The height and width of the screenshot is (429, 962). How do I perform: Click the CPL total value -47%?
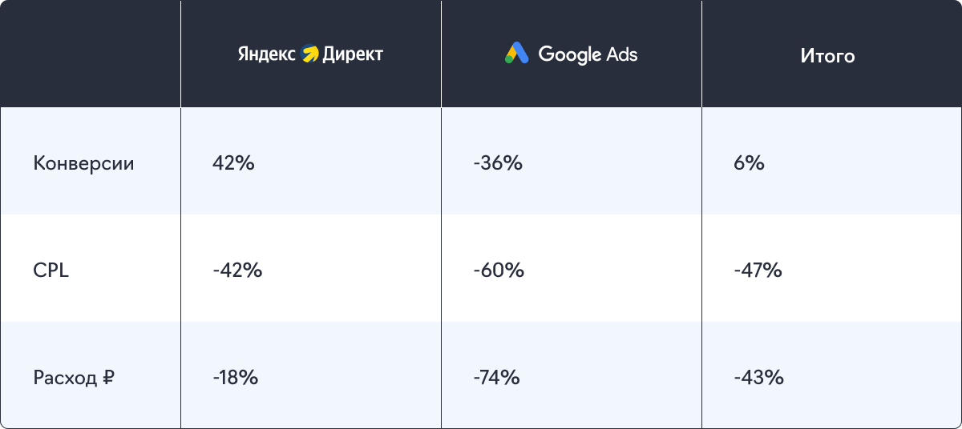click(758, 271)
